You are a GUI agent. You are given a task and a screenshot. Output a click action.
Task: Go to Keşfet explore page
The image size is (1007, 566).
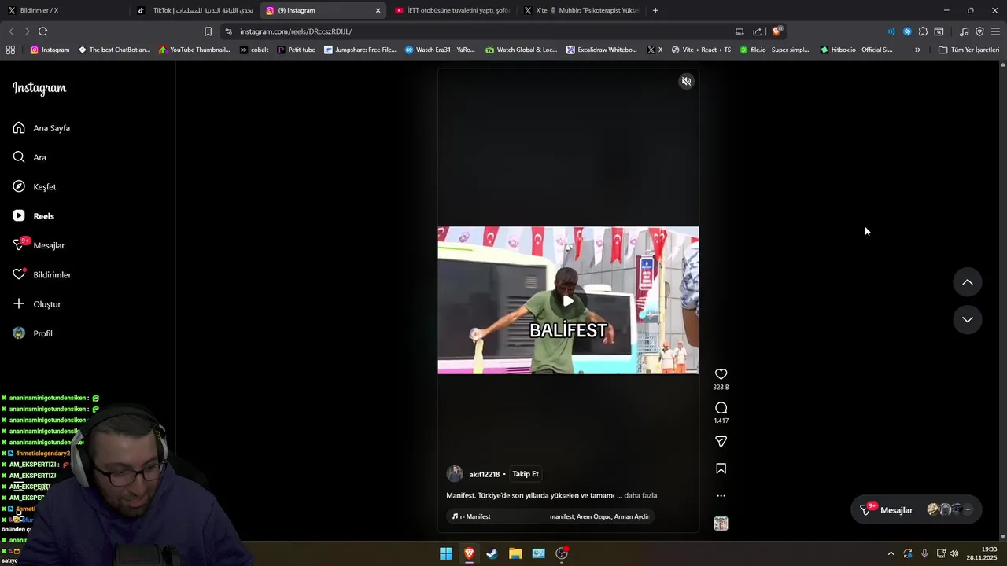(35, 187)
